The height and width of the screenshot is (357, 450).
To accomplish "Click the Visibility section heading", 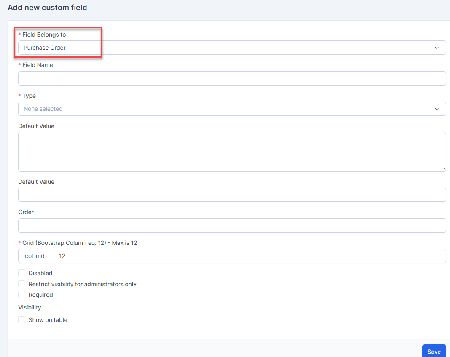I will pyautogui.click(x=30, y=307).
